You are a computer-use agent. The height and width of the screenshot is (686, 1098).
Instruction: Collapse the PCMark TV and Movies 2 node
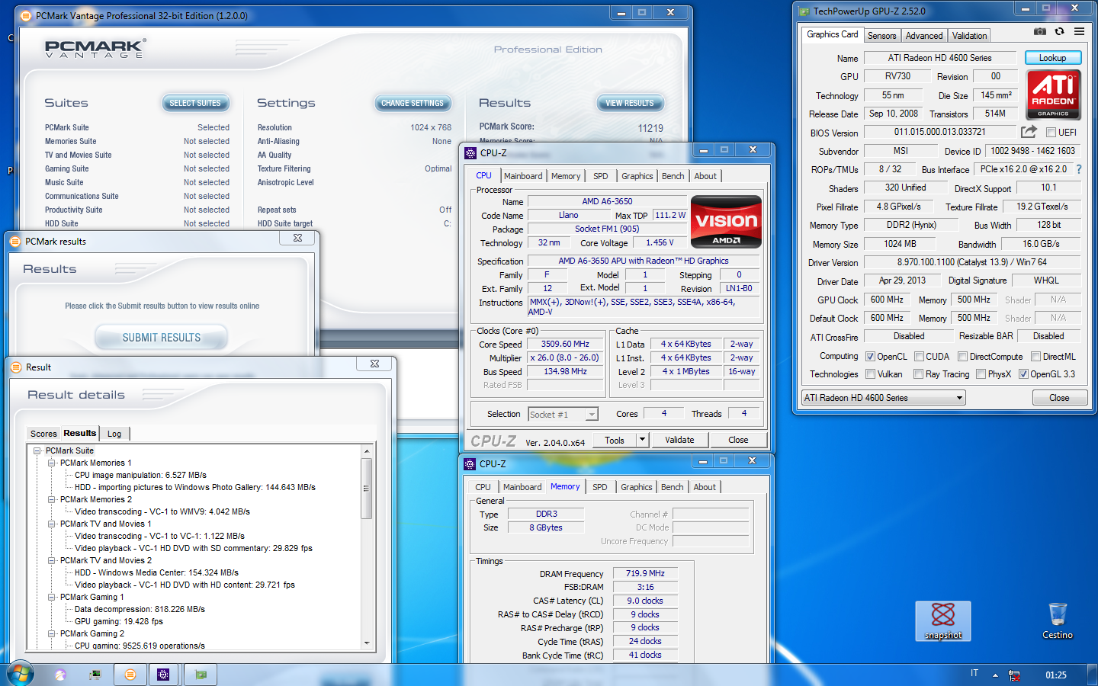click(51, 560)
